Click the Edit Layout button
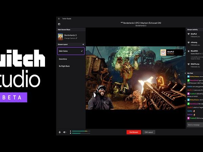The image size is (203, 152). tap(149, 132)
